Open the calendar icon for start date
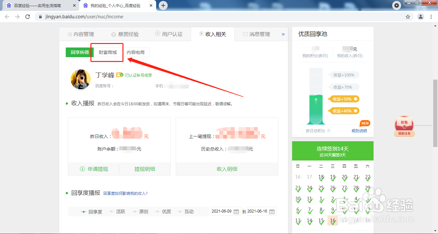Viewport: 438px width, 234px height. point(236,212)
